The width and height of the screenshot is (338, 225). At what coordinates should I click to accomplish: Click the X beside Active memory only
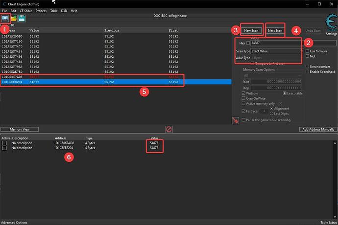pyautogui.click(x=281, y=104)
